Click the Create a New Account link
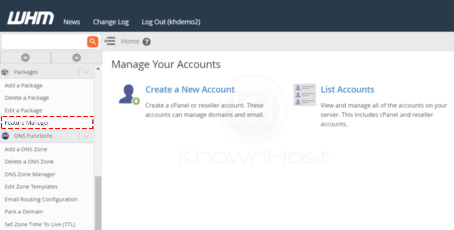454x230 pixels. (189, 90)
